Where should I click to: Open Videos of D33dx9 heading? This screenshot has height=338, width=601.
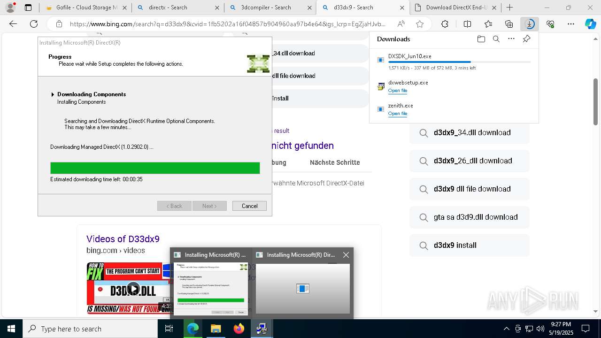click(x=123, y=239)
